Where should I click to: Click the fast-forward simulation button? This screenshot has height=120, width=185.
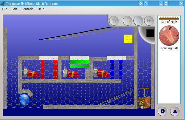point(149,21)
